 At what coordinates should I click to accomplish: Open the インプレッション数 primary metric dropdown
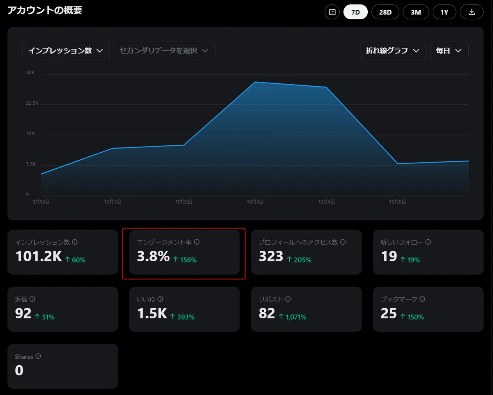(66, 51)
